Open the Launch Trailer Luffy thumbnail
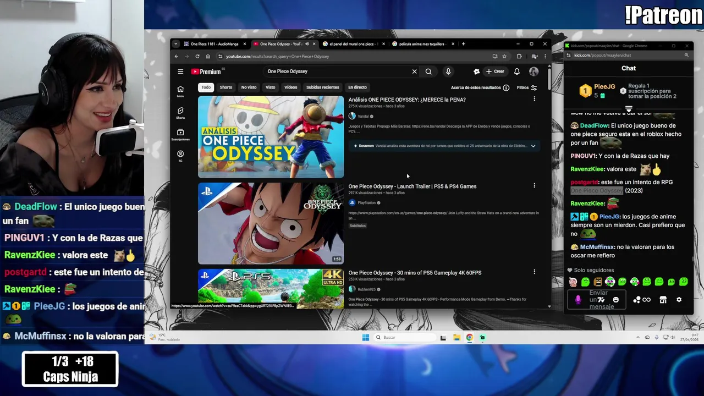 [x=271, y=223]
